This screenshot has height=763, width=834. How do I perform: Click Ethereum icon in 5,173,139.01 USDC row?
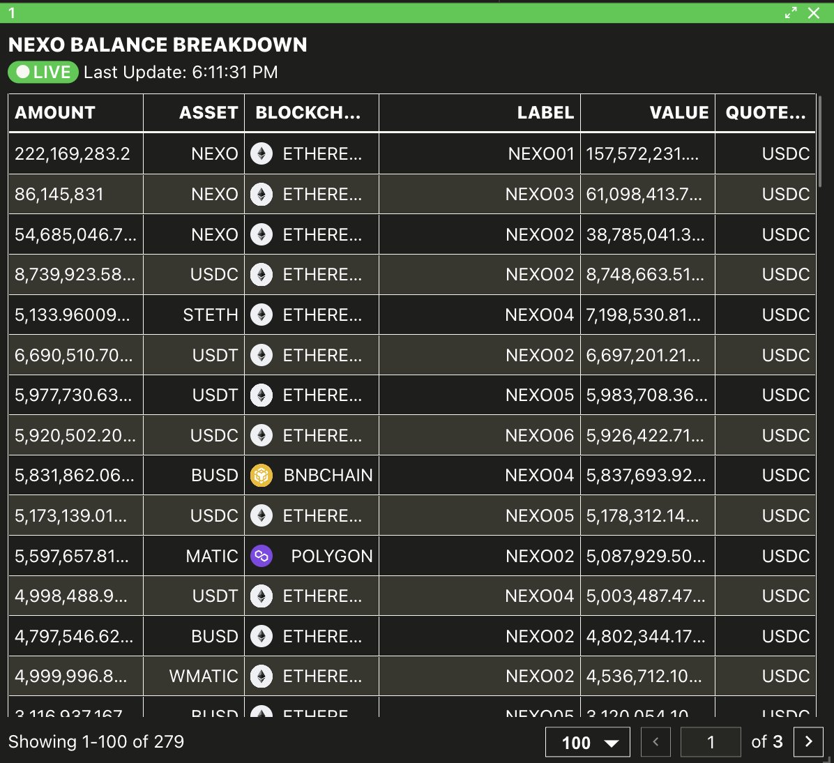click(x=261, y=515)
